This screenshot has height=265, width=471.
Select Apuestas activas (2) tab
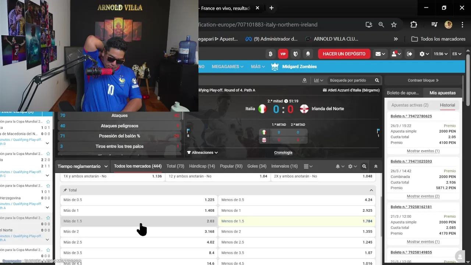click(x=410, y=105)
